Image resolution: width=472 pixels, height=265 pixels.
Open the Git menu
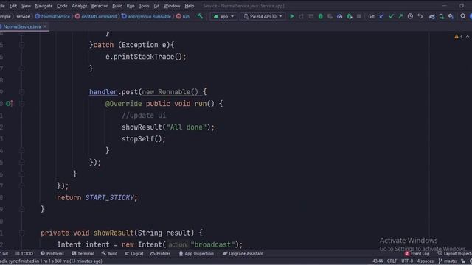point(156,6)
